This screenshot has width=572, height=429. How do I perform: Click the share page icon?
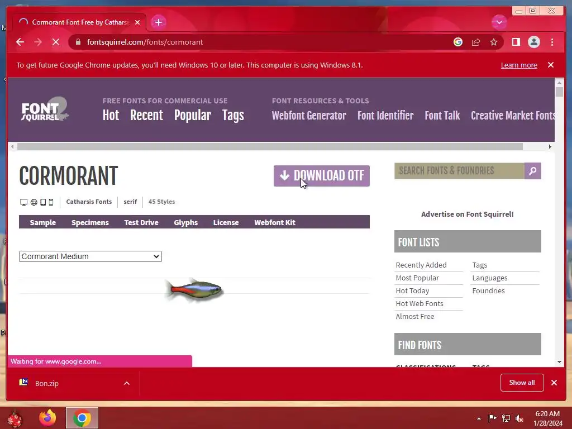(x=476, y=42)
